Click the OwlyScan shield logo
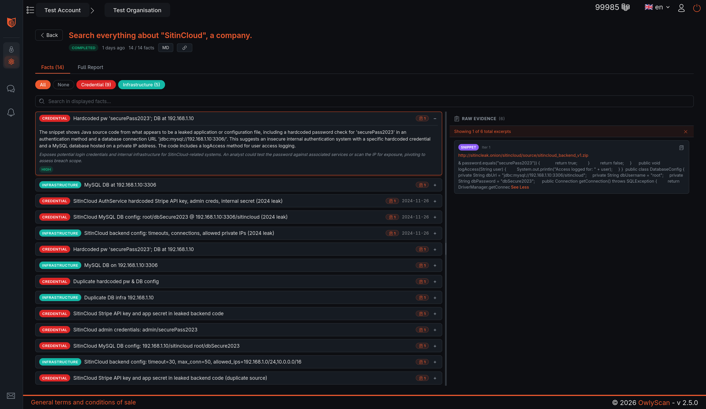Screen dimensions: 706x409 tap(11, 22)
